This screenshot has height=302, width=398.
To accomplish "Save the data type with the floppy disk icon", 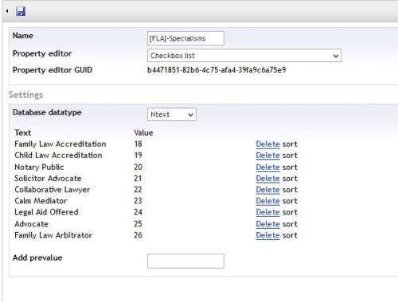I will coord(21,11).
